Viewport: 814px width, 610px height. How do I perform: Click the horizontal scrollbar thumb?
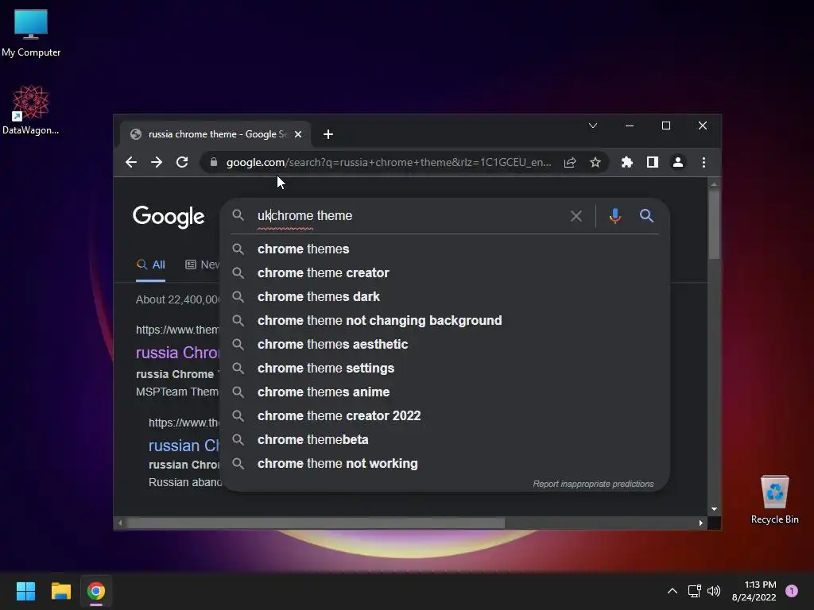pyautogui.click(x=316, y=523)
